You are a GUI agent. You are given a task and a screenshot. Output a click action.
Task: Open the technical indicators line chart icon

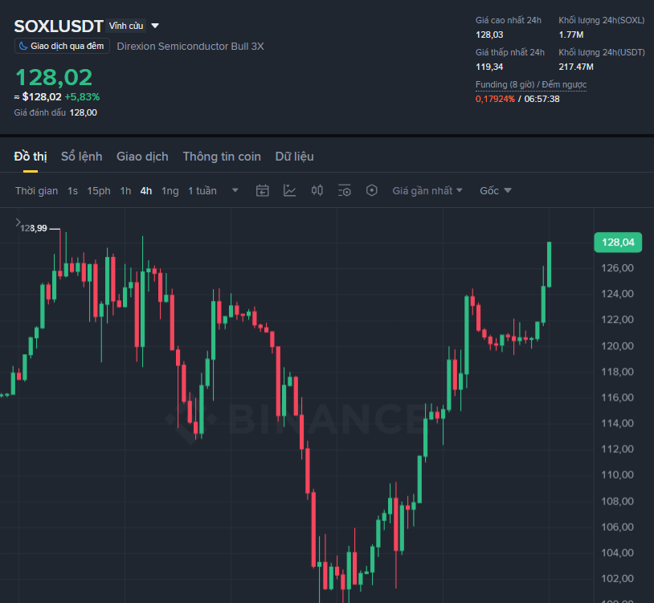(289, 190)
